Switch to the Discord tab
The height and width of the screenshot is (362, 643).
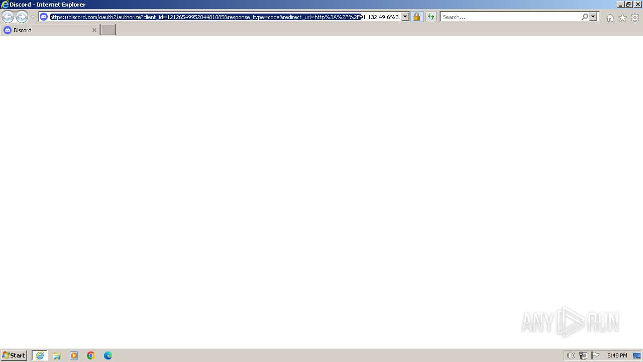pos(50,30)
